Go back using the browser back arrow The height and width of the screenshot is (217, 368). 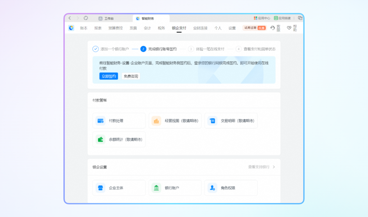coord(70,18)
